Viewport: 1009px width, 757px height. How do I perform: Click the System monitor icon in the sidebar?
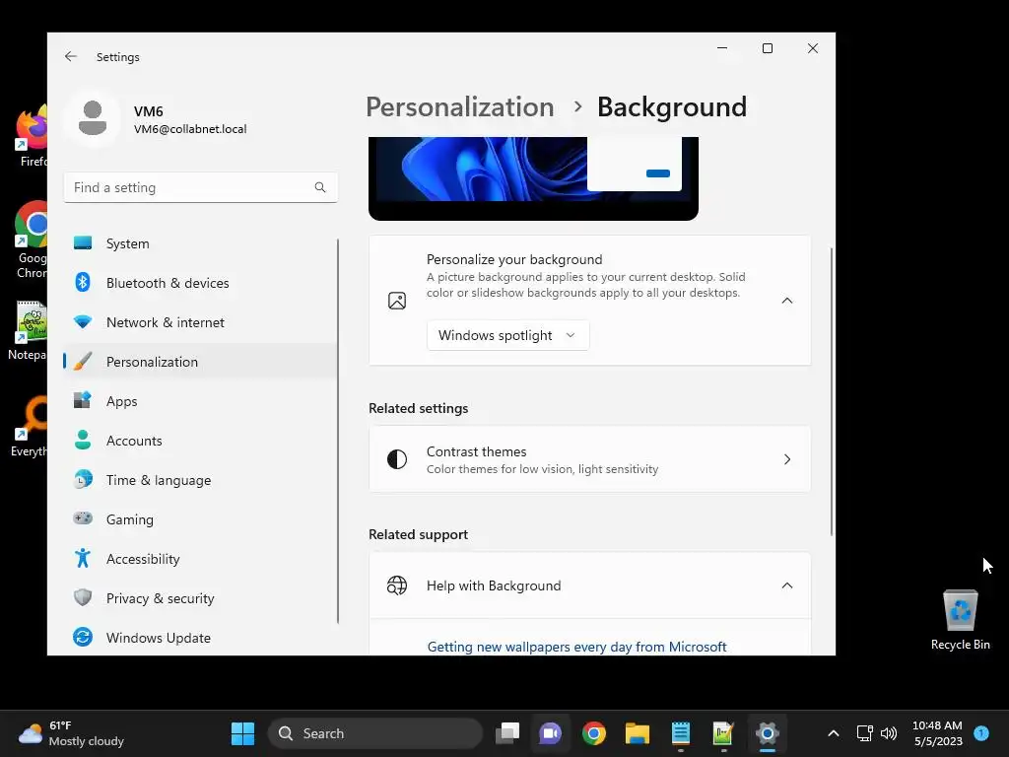(83, 242)
